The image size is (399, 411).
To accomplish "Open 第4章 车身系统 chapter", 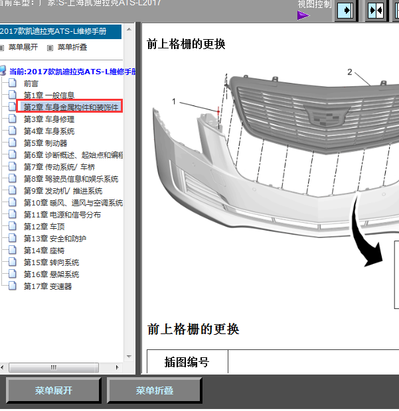I will pos(49,131).
